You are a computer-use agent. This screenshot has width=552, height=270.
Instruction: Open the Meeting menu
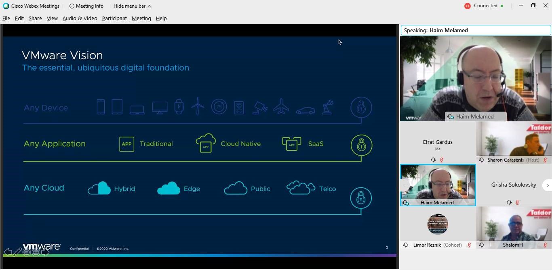tap(141, 18)
